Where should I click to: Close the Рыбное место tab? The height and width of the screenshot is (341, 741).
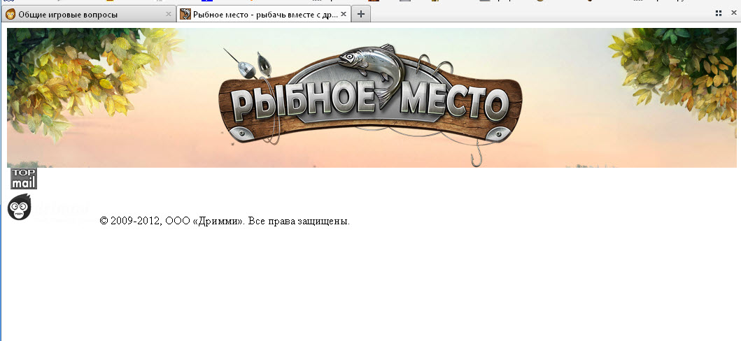coord(344,14)
